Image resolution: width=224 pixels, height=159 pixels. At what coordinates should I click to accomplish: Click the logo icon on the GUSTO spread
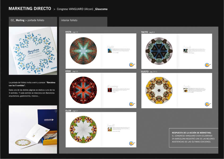[208, 104]
